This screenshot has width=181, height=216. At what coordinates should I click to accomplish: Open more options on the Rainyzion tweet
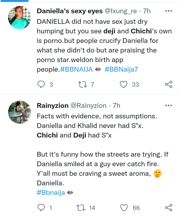[x=168, y=106]
